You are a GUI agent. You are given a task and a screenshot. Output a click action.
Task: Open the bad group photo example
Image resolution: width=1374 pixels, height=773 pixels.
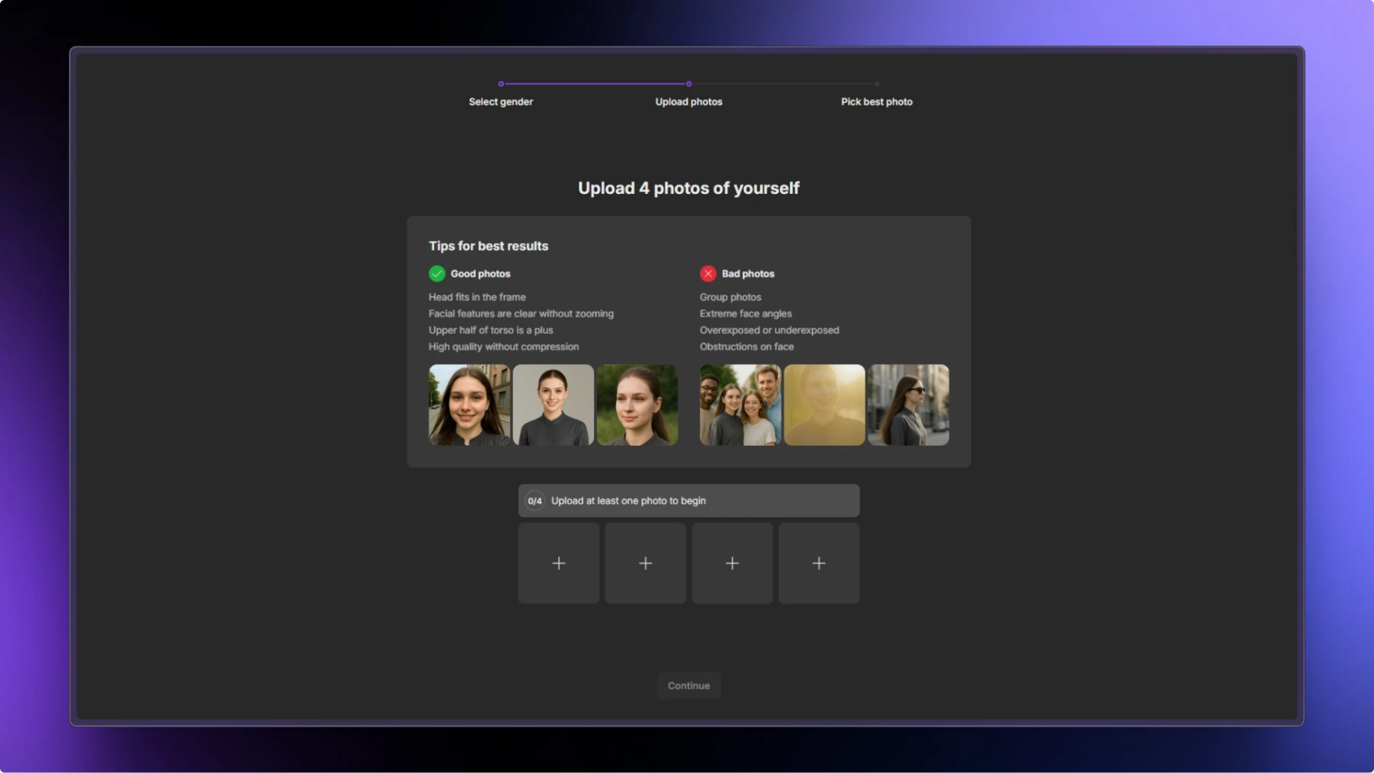tap(740, 405)
